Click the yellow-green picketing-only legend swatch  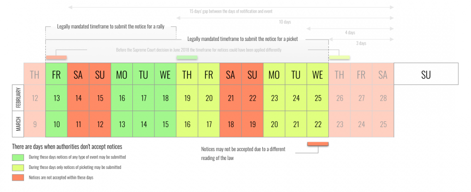click(18, 167)
